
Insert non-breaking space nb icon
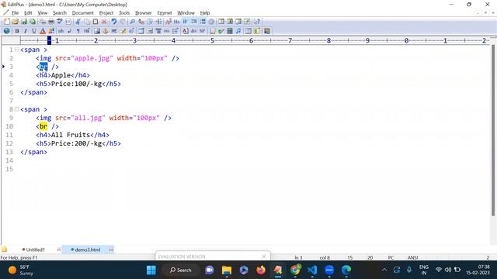click(61, 31)
